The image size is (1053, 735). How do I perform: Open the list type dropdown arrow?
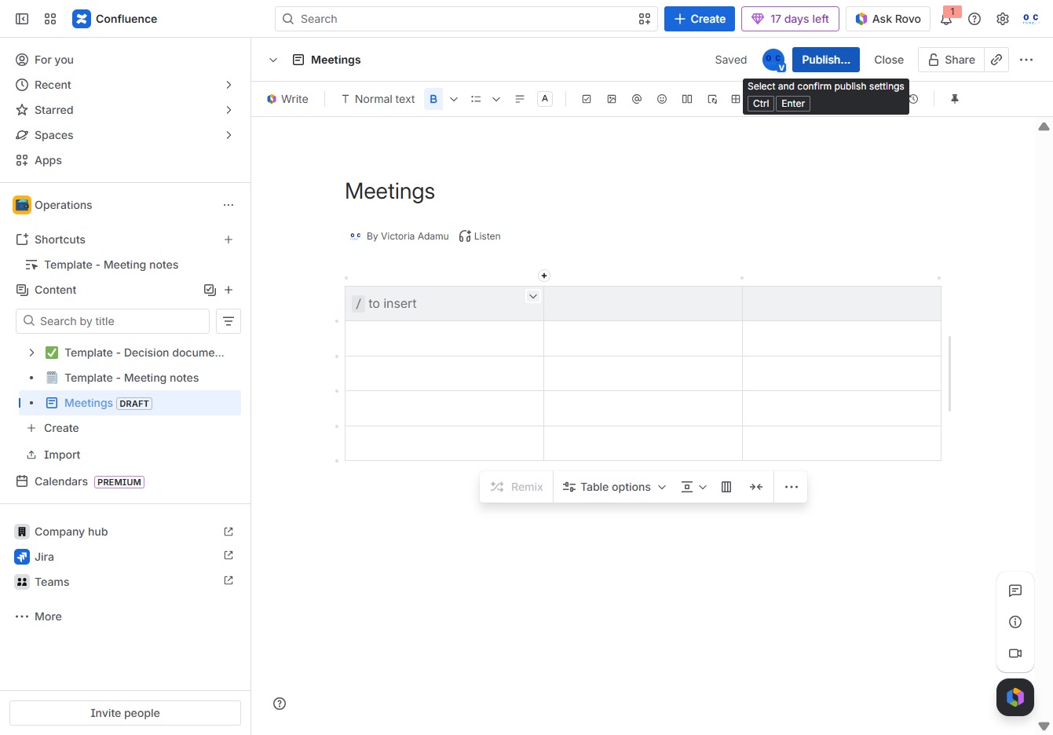point(496,99)
